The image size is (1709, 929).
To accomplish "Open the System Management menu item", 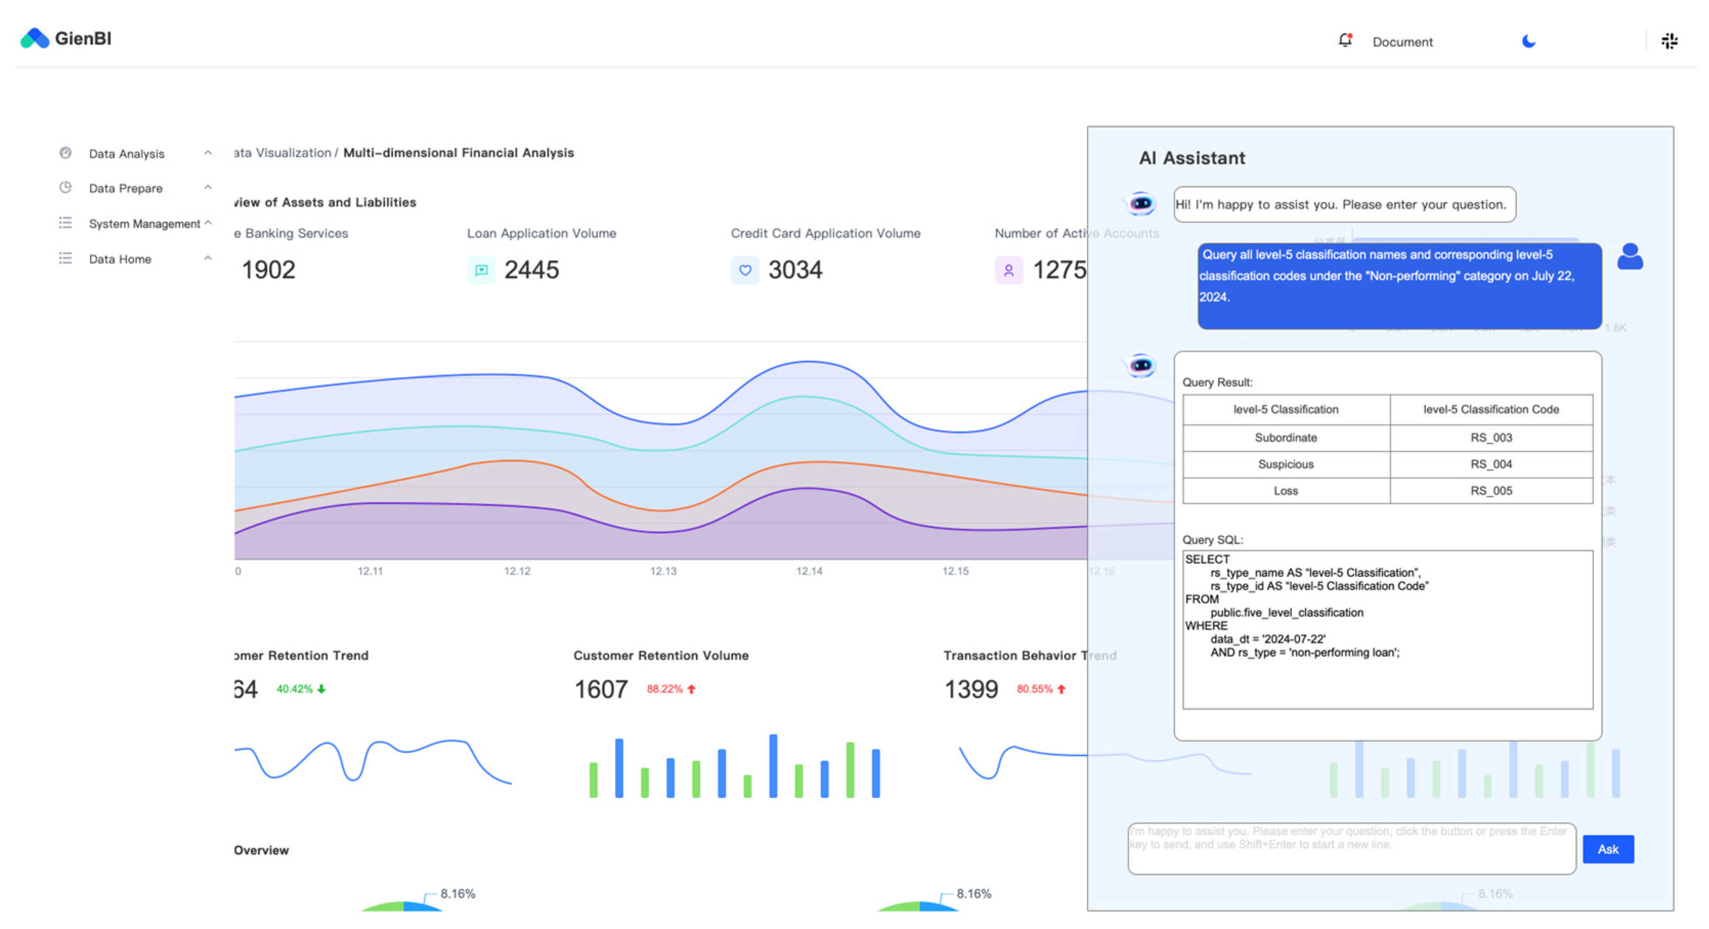I will (144, 224).
